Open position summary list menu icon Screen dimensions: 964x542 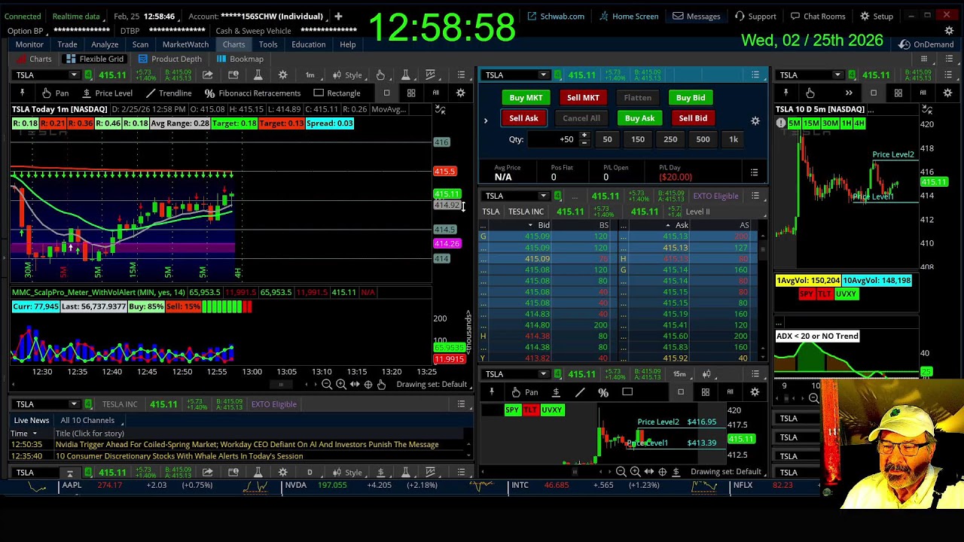(754, 172)
